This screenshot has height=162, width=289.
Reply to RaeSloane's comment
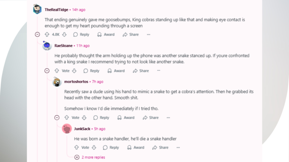click(91, 71)
